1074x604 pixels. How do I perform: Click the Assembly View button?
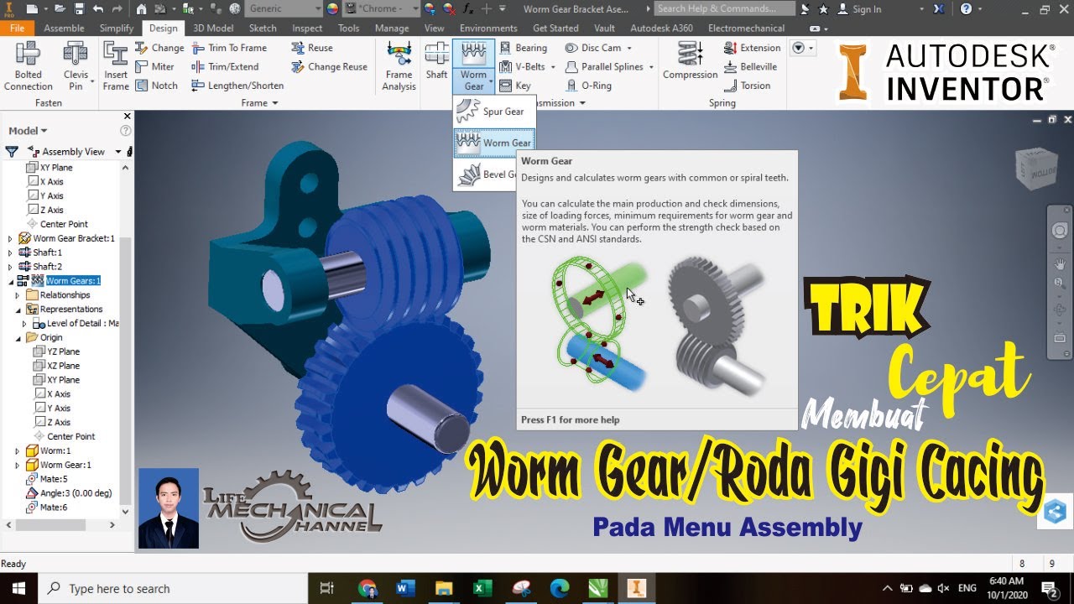coord(73,152)
